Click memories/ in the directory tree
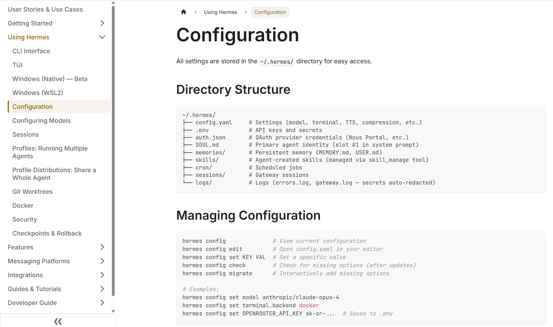This screenshot has height=327, width=553. point(210,152)
